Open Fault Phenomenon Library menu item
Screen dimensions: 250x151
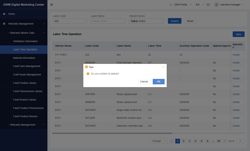[x=24, y=91]
